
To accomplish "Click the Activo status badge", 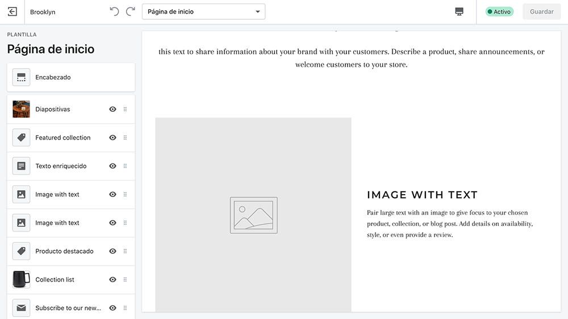I will pos(499,11).
